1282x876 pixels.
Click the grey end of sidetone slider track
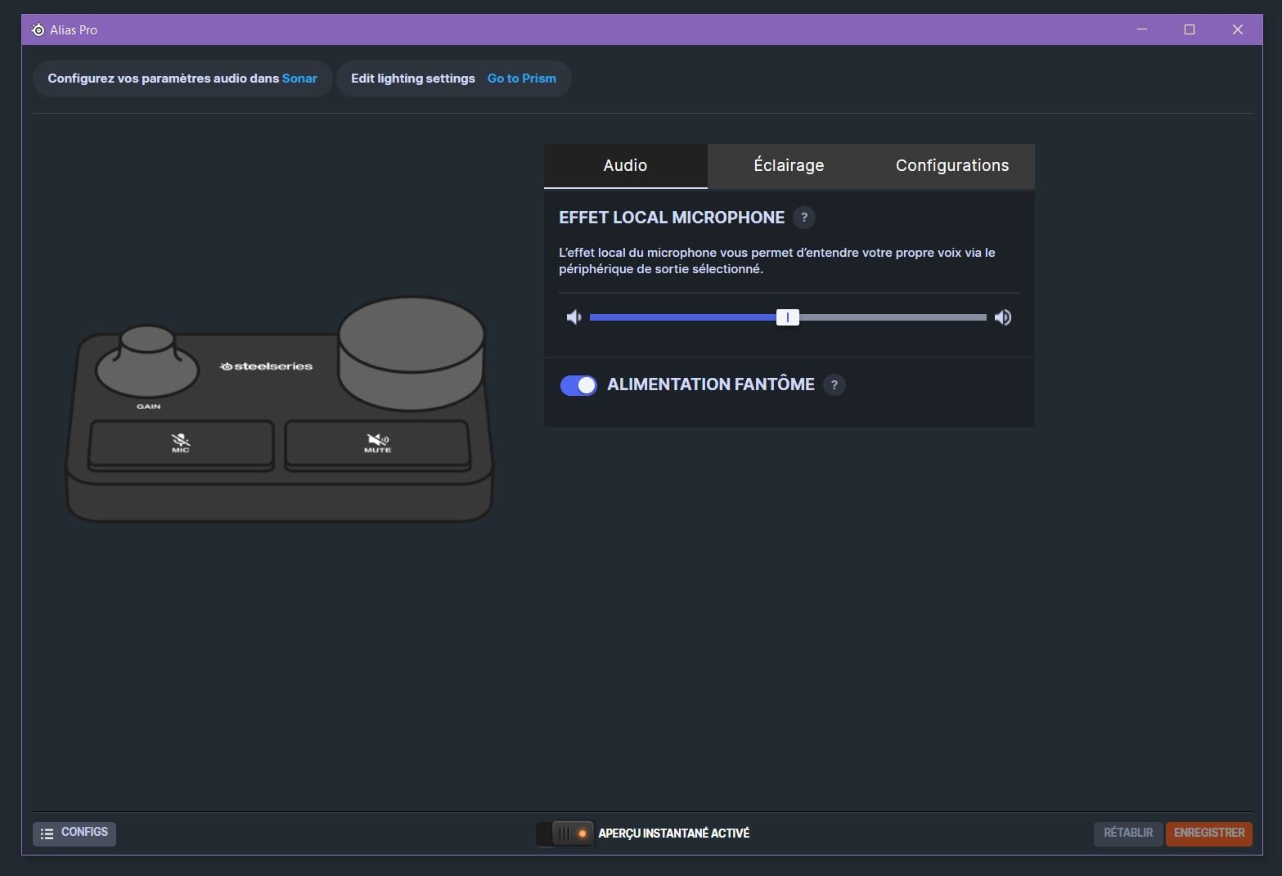coord(893,317)
